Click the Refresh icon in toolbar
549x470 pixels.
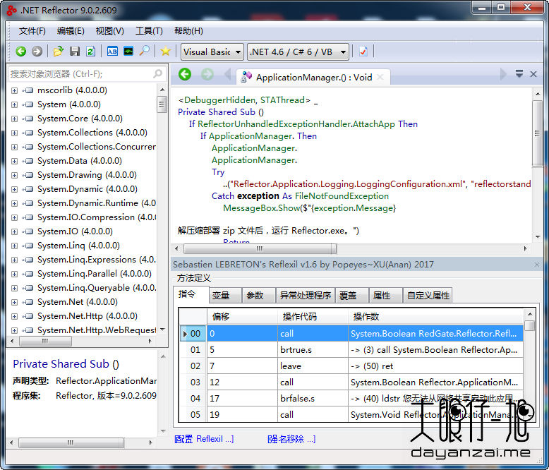coord(91,52)
